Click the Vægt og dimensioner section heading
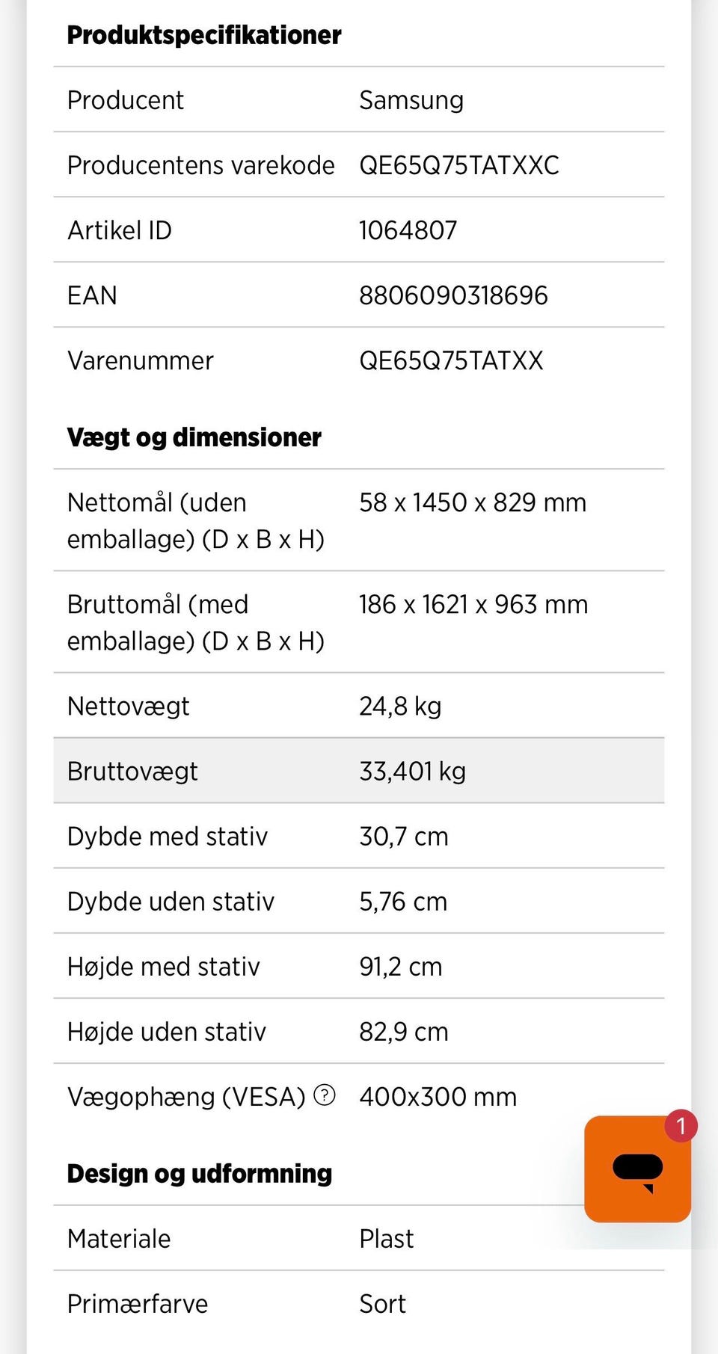This screenshot has height=1354, width=718. pyautogui.click(x=194, y=437)
